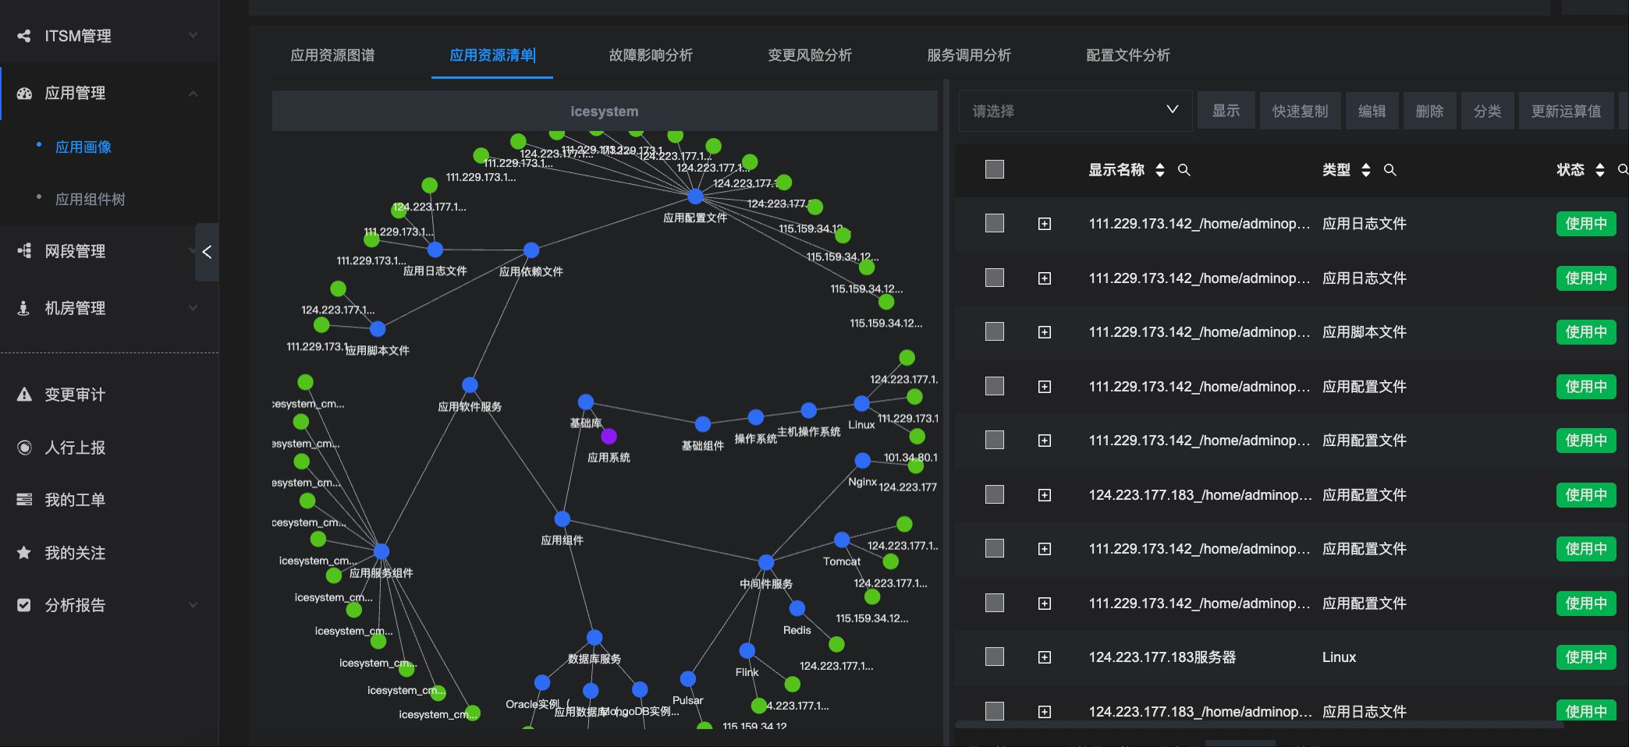Click the 变更审计 warning triangle icon
Screen dimensions: 1629x747
[x=24, y=395]
